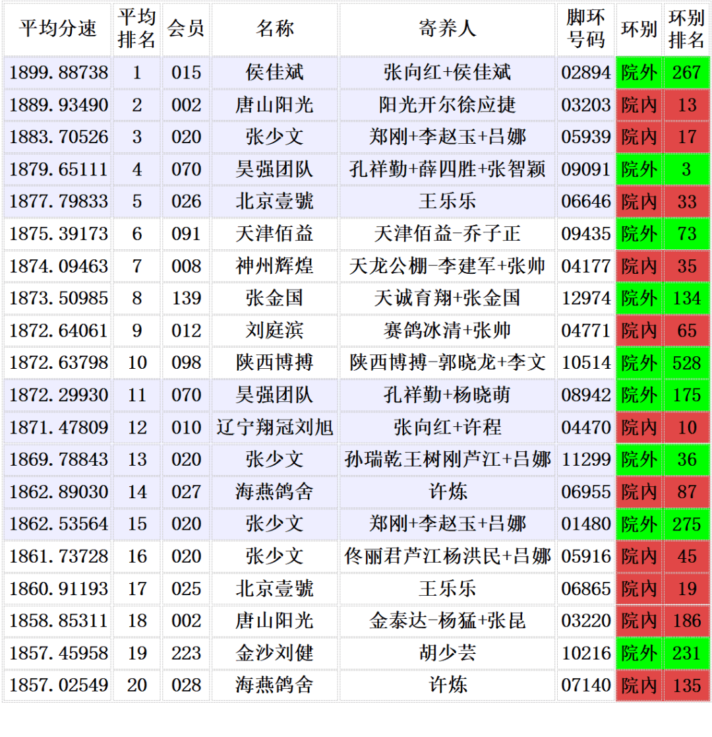Click ring number 05916

(x=585, y=556)
